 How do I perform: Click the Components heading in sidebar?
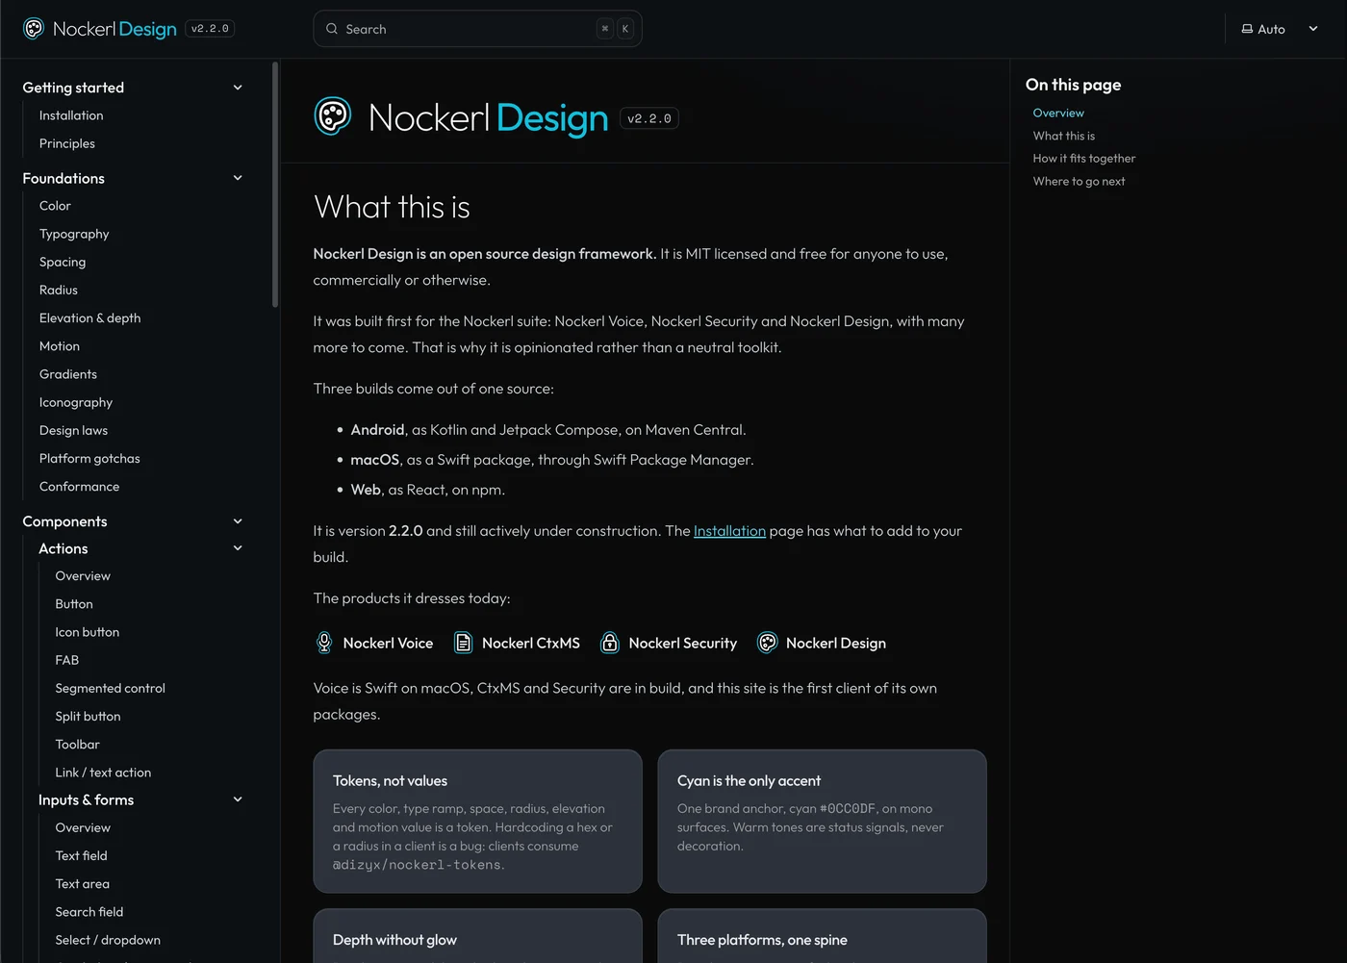[64, 521]
